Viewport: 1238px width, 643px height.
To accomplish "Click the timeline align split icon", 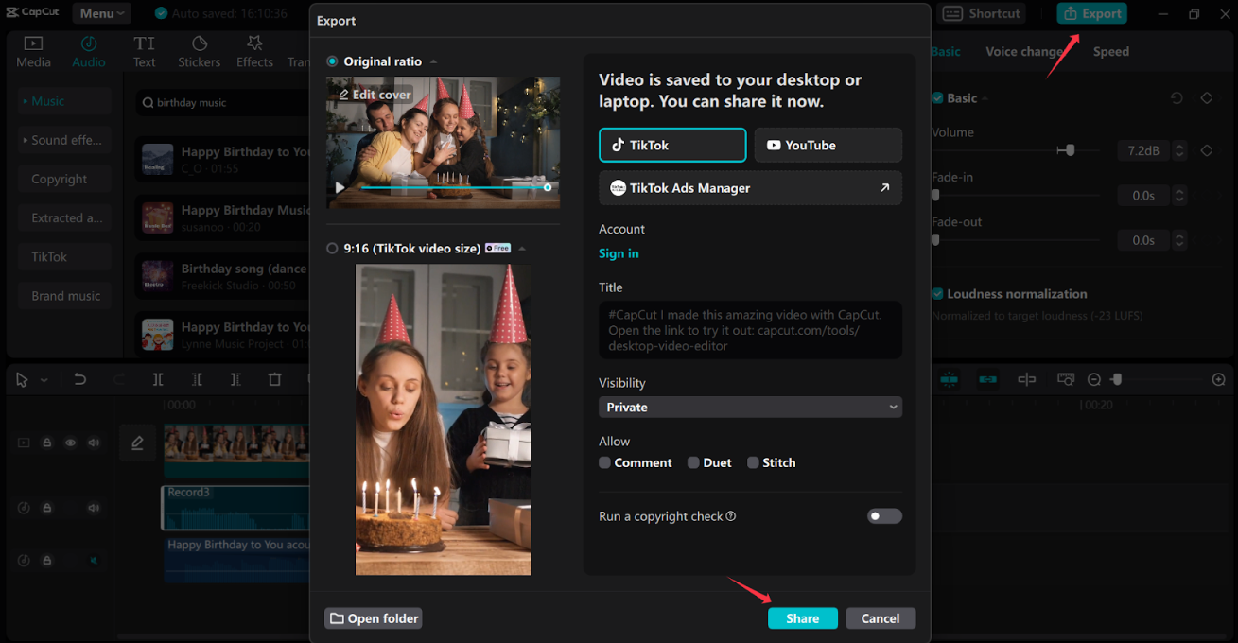I will point(1027,379).
